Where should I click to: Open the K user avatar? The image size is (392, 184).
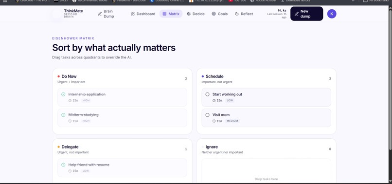click(332, 14)
